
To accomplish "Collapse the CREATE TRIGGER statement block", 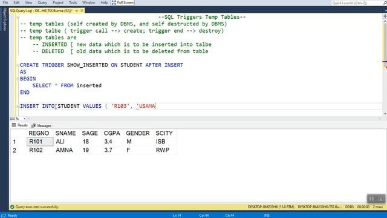I will pos(18,65).
